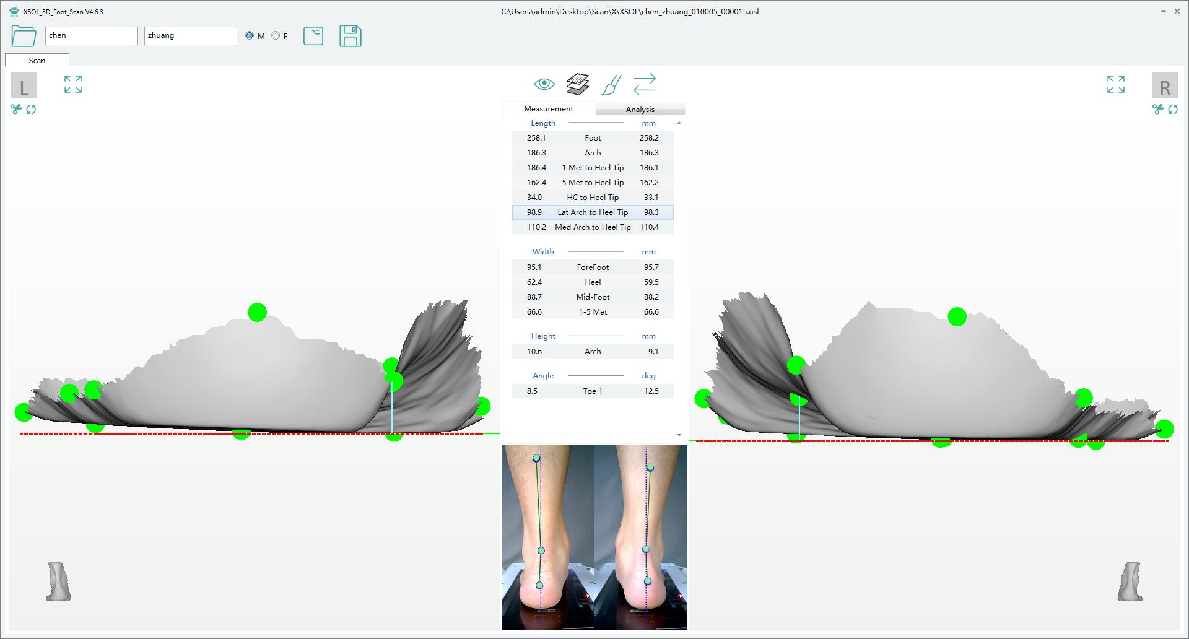Click the first name field containing chen

(x=91, y=36)
